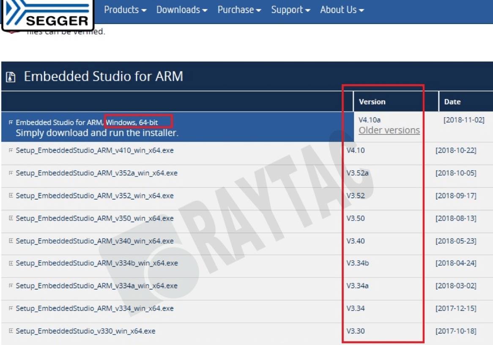This screenshot has height=345, width=493.
Task: Click Embedded Studio for ARM, Windows, 64-bit row title
Action: coord(87,122)
